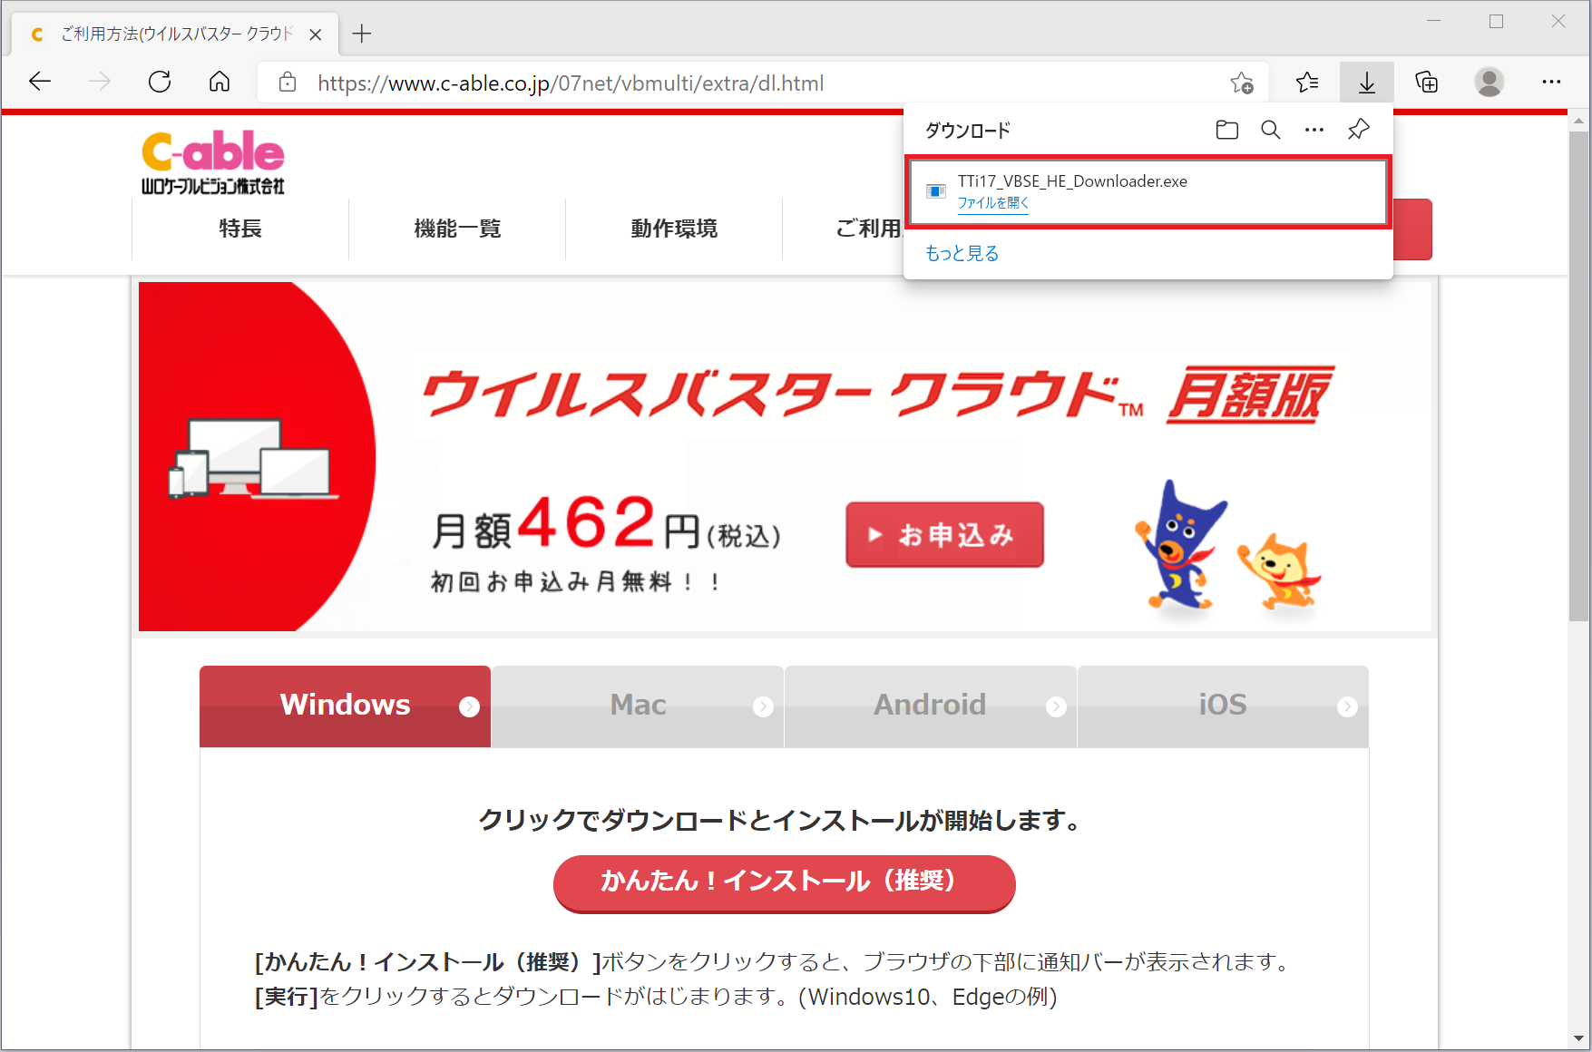Click the ウイルスバスター クラウド banner image
The height and width of the screenshot is (1052, 1592).
pyautogui.click(x=785, y=456)
